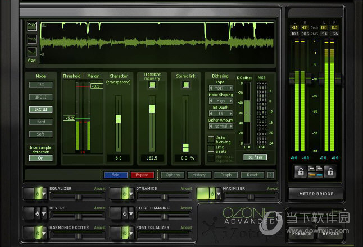
Task: Click next dithering type right arrow
Action: click(x=230, y=88)
